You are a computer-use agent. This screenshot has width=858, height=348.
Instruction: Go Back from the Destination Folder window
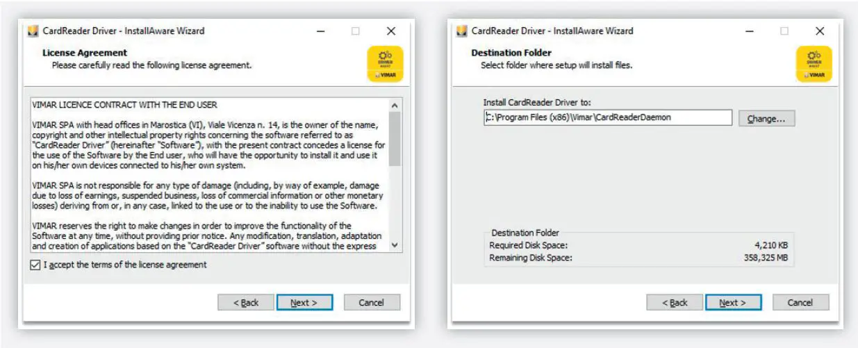[674, 302]
